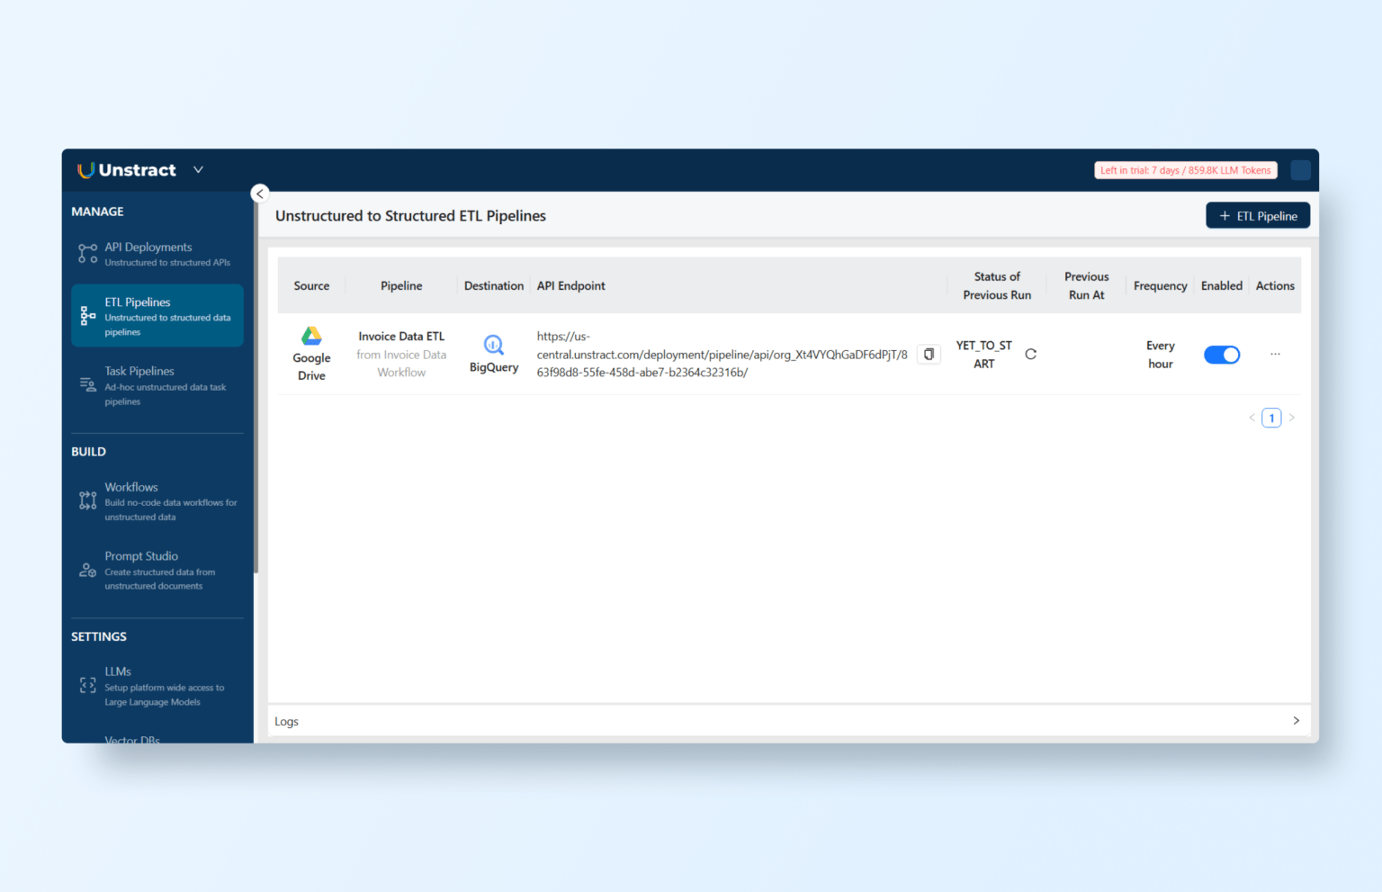Open Task Pipelines from the sidebar

coord(139,385)
